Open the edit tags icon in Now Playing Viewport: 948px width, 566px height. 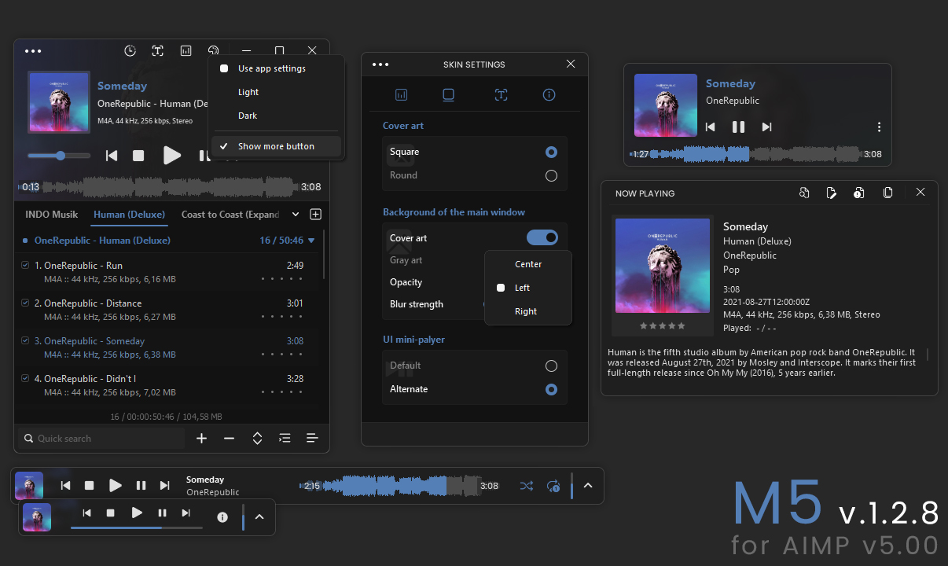point(832,193)
